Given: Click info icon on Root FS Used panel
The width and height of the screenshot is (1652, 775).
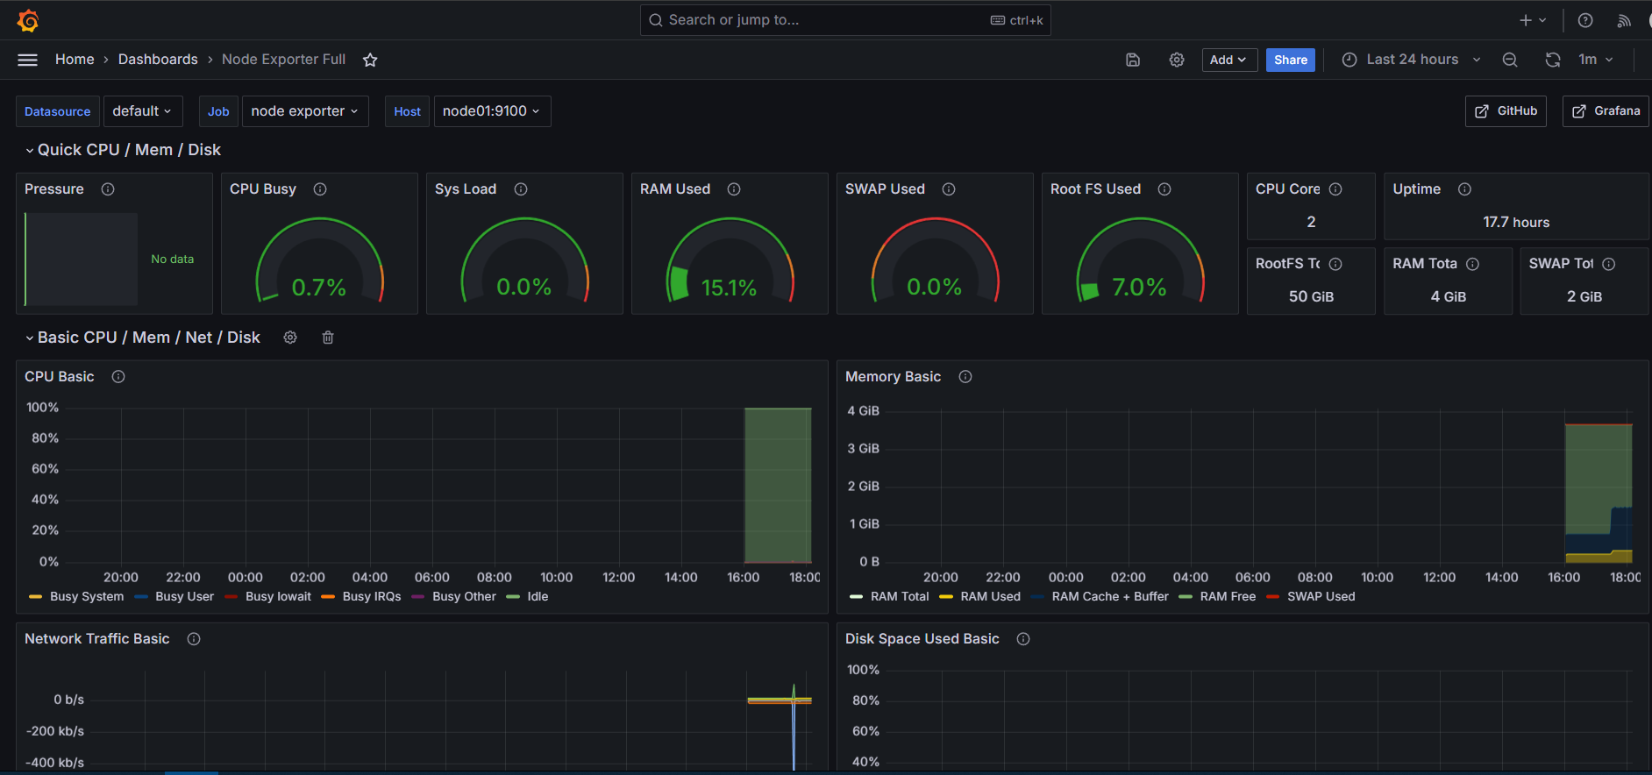Looking at the screenshot, I should coord(1164,189).
